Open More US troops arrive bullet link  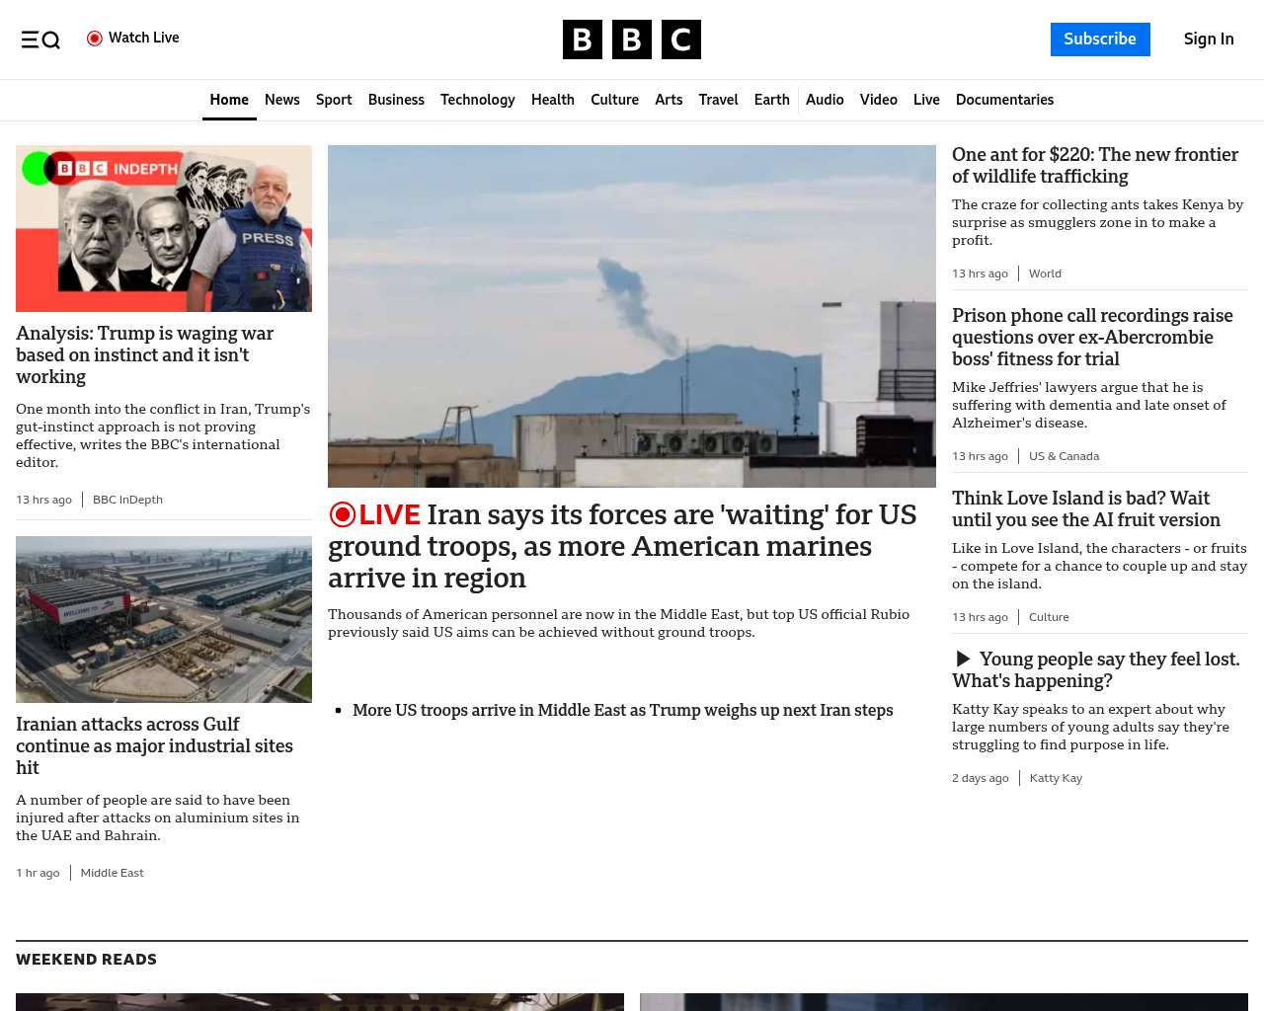tap(622, 710)
